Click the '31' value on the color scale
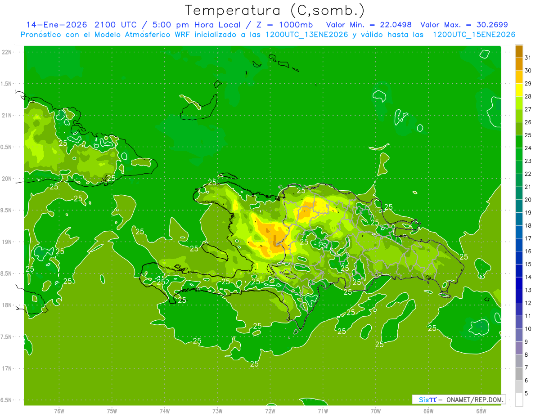Screen dimensions: 540x417 click(528, 58)
